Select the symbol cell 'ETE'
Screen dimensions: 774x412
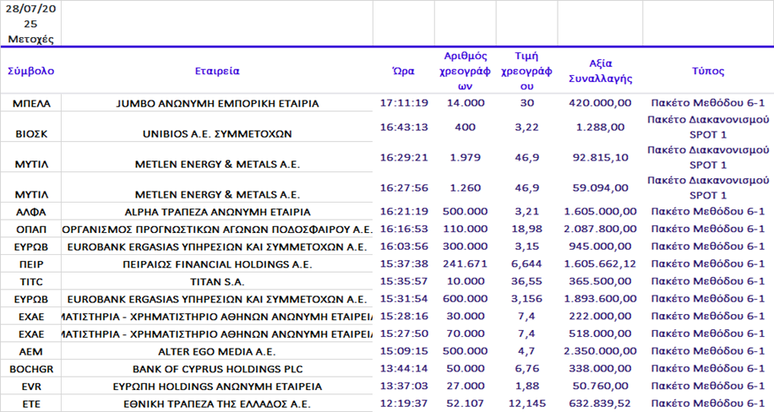(x=31, y=404)
